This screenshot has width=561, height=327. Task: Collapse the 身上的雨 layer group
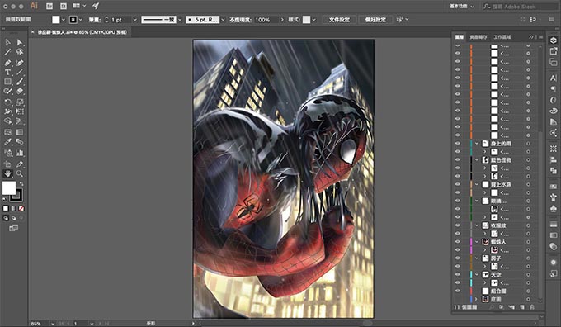(x=477, y=143)
